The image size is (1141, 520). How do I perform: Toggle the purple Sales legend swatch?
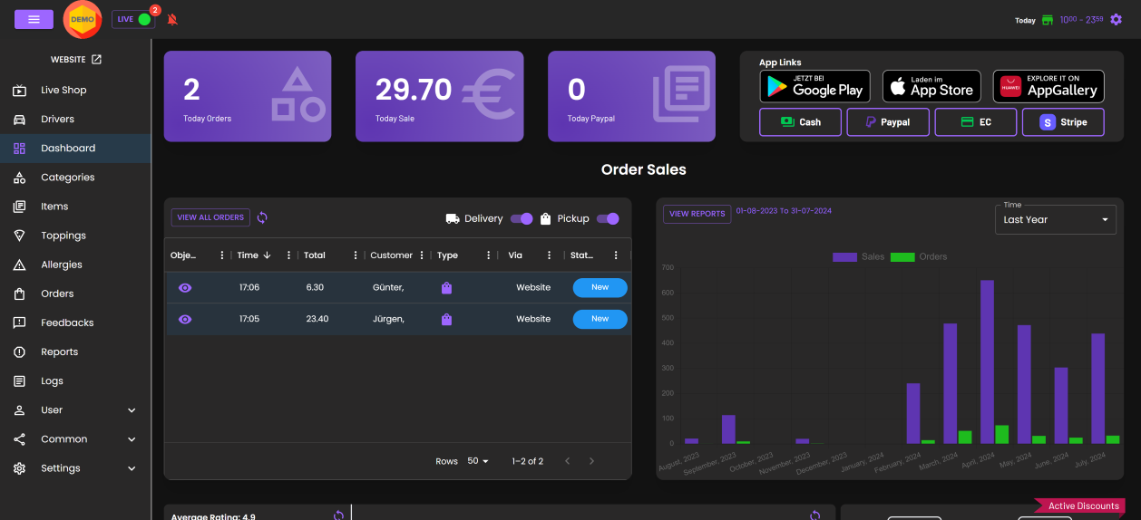tap(844, 257)
